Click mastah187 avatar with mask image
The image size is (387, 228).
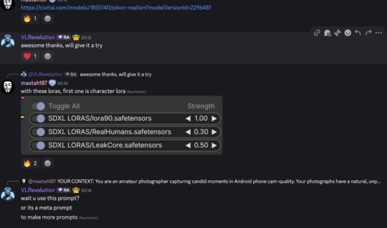(x=8, y=87)
